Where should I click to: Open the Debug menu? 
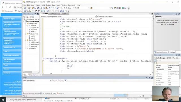point(48,5)
